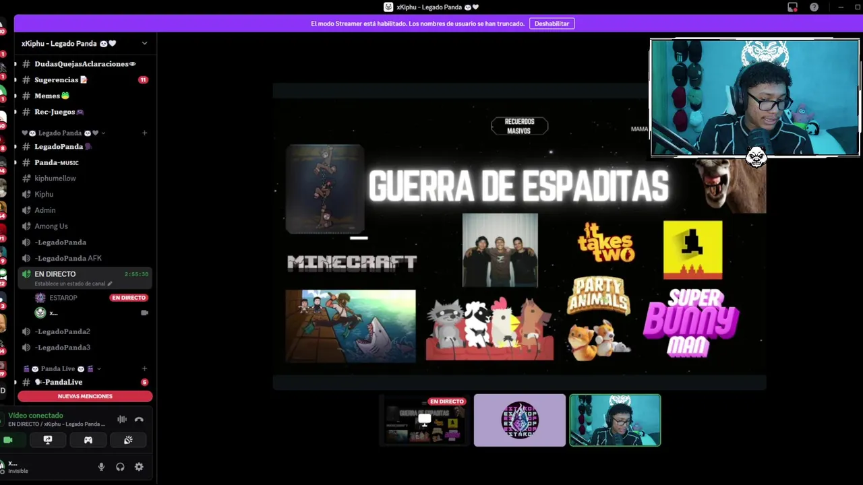The width and height of the screenshot is (863, 485).
Task: Click the EN DIRECTO live badge beside ESTAROP
Action: coord(129,298)
